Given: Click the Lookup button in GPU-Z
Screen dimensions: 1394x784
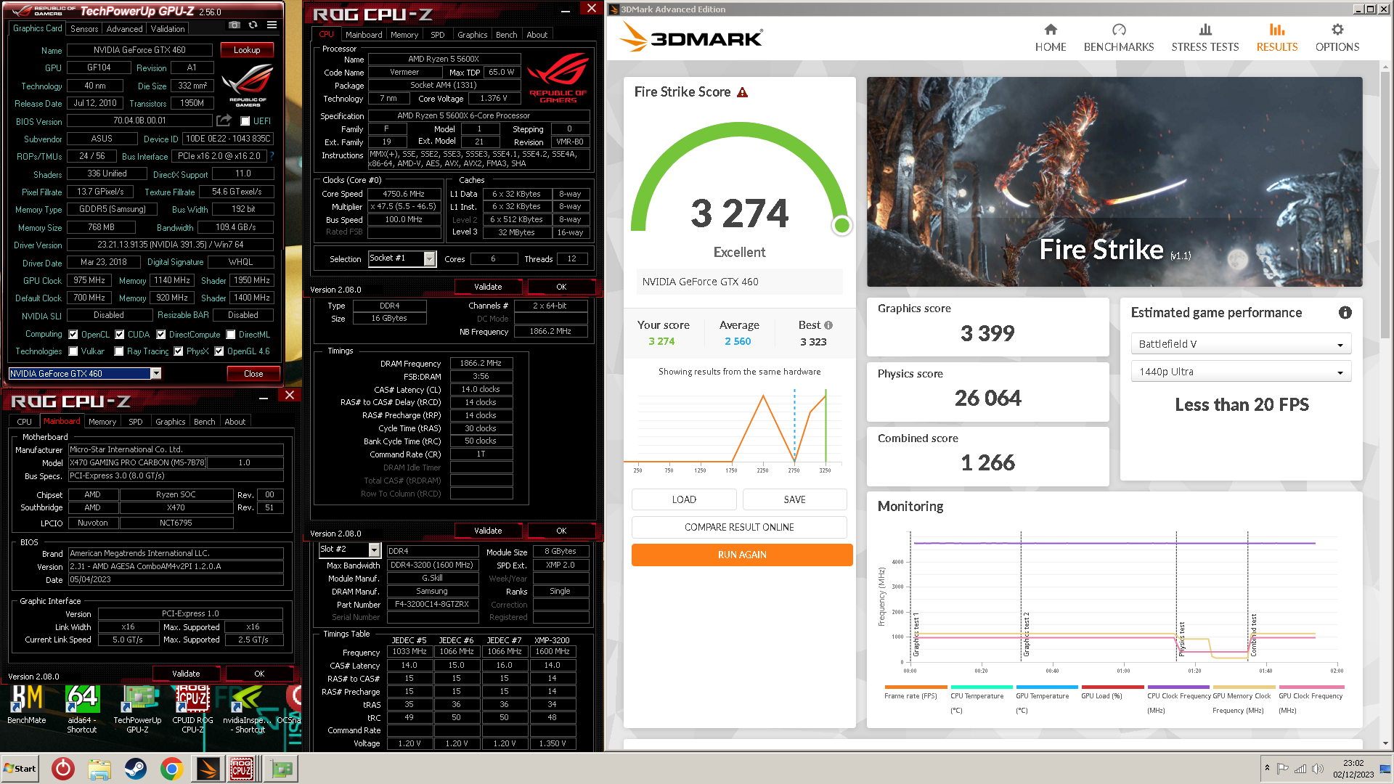Looking at the screenshot, I should coord(247,50).
